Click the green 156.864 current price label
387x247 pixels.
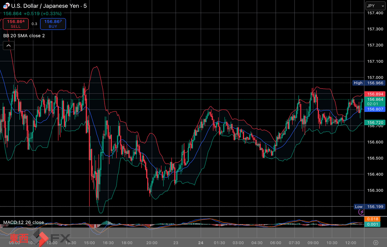coord(375,99)
